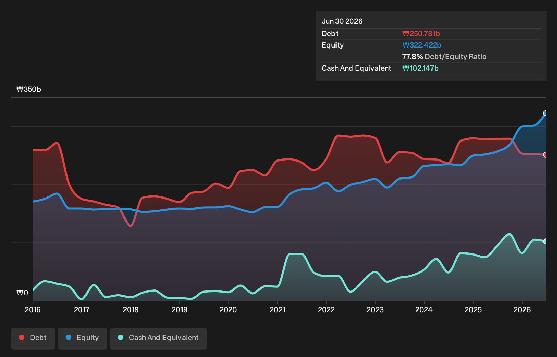Click the ₩0 y-axis label
The height and width of the screenshot is (357, 557).
(x=22, y=293)
